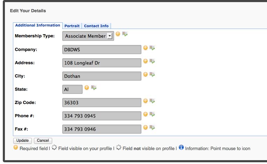Click the blue Information icon in legend
Screen dimensions: 267x164
[x=181, y=147]
